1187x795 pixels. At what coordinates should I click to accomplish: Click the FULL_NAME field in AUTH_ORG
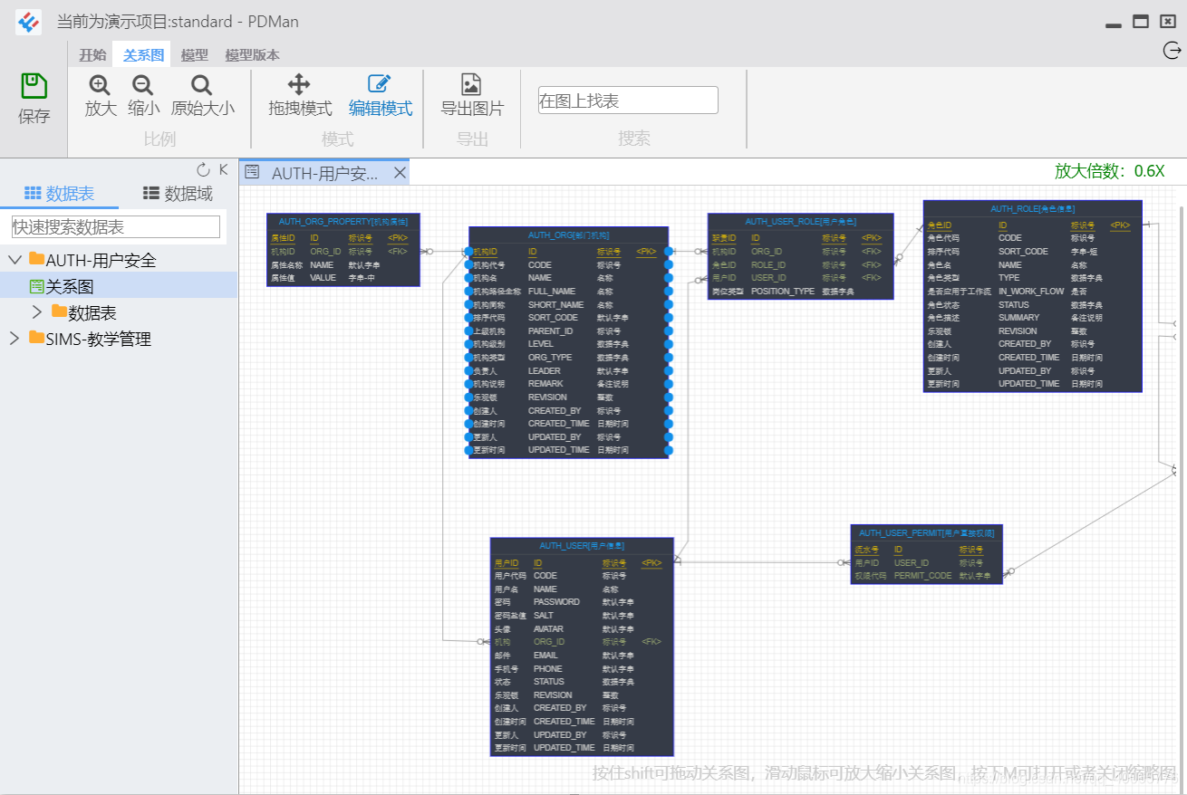click(552, 292)
